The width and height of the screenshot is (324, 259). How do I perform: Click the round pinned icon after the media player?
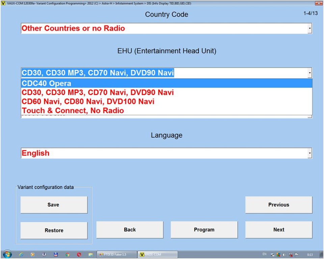click(44, 255)
